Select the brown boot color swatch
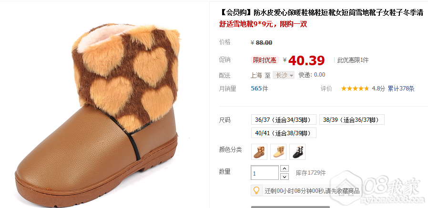 259,152
